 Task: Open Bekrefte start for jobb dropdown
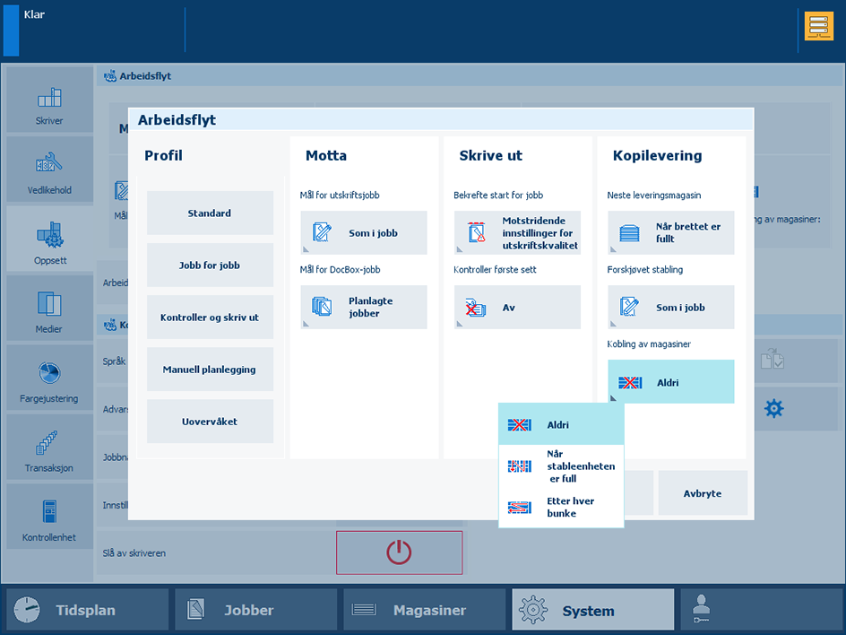[517, 232]
